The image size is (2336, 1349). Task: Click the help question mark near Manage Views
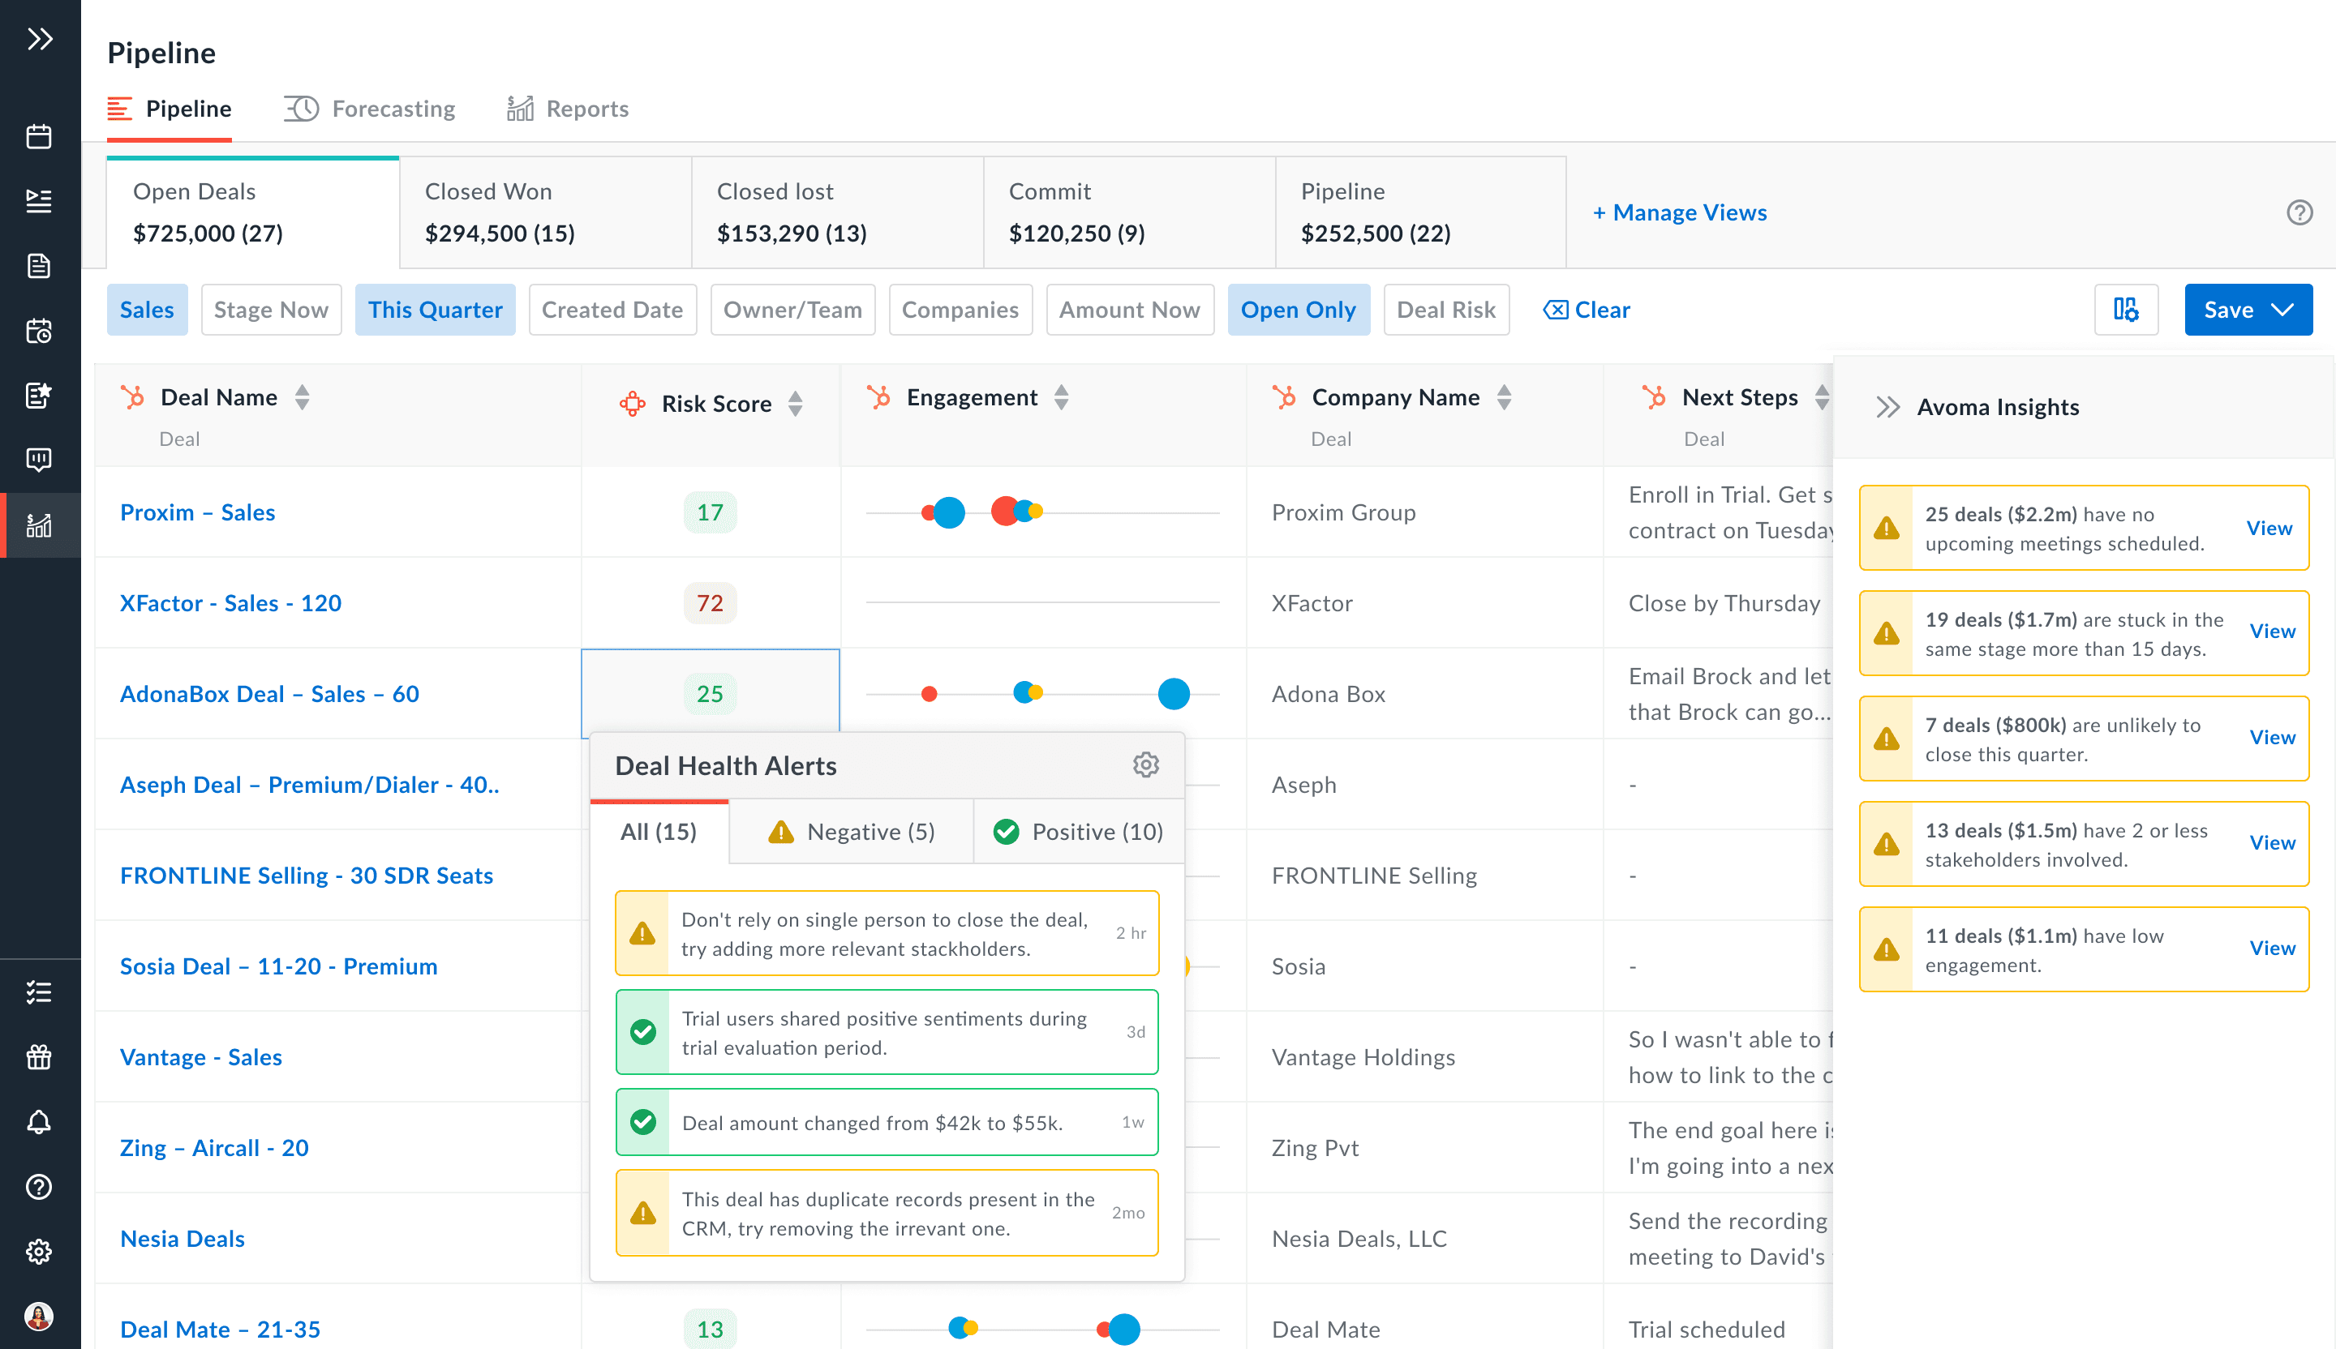[x=2299, y=212]
